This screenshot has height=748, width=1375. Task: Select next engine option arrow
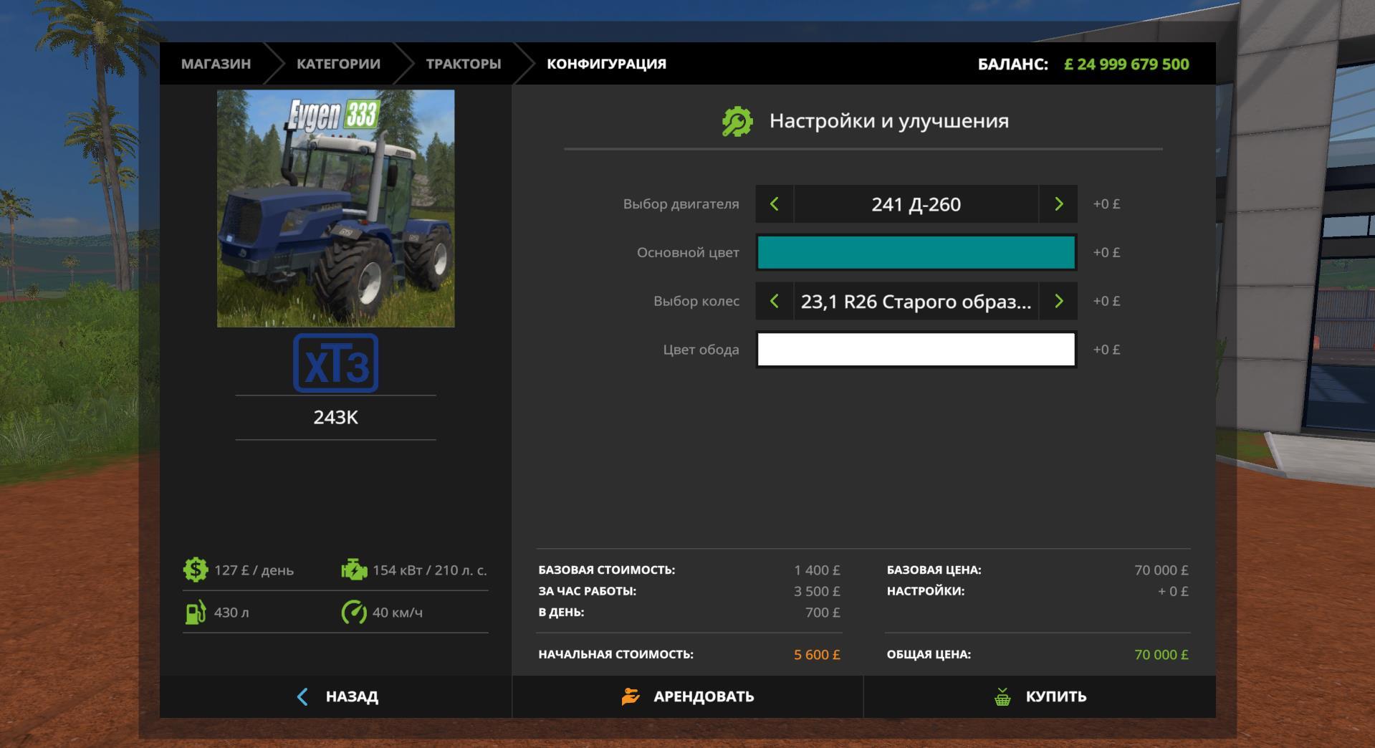click(1058, 204)
